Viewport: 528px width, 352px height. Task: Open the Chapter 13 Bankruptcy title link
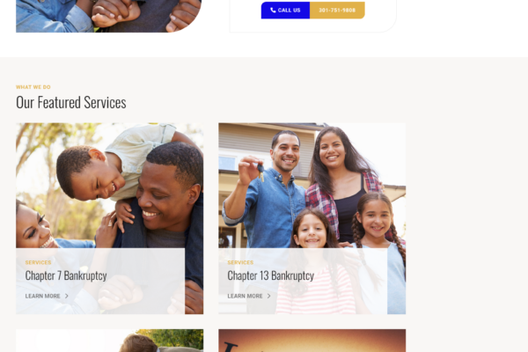tap(271, 275)
